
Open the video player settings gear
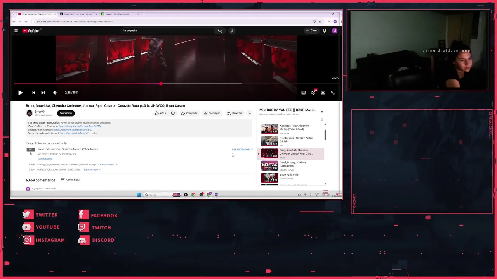[313, 93]
